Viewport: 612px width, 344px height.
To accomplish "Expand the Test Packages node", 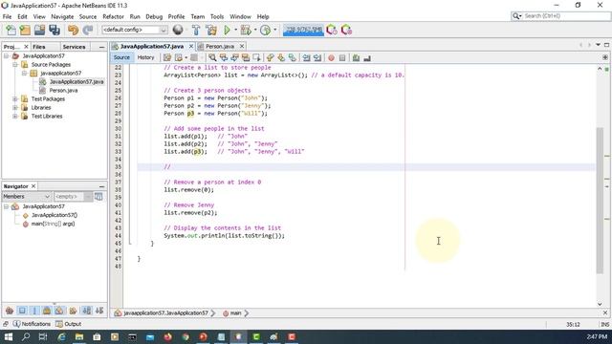I will 15,99.
